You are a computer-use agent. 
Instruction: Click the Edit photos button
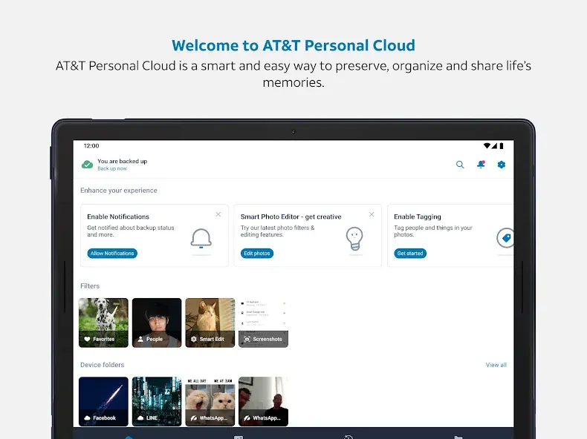coord(257,254)
